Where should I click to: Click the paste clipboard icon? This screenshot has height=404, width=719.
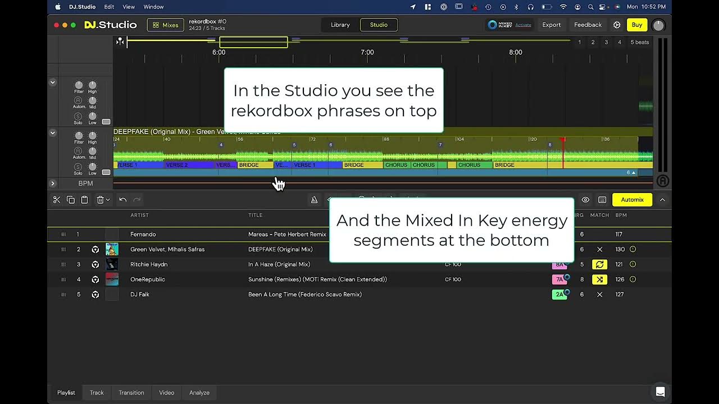pos(84,200)
